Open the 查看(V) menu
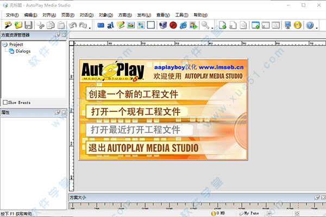This screenshot has height=217, width=326. click(163, 15)
